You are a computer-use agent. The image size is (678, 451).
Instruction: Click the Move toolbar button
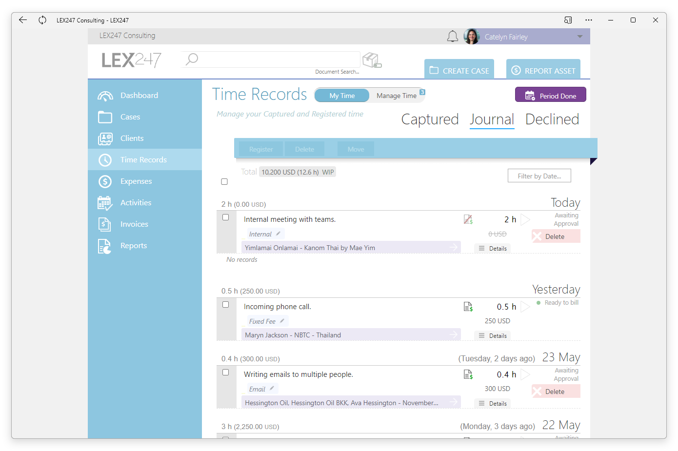356,149
